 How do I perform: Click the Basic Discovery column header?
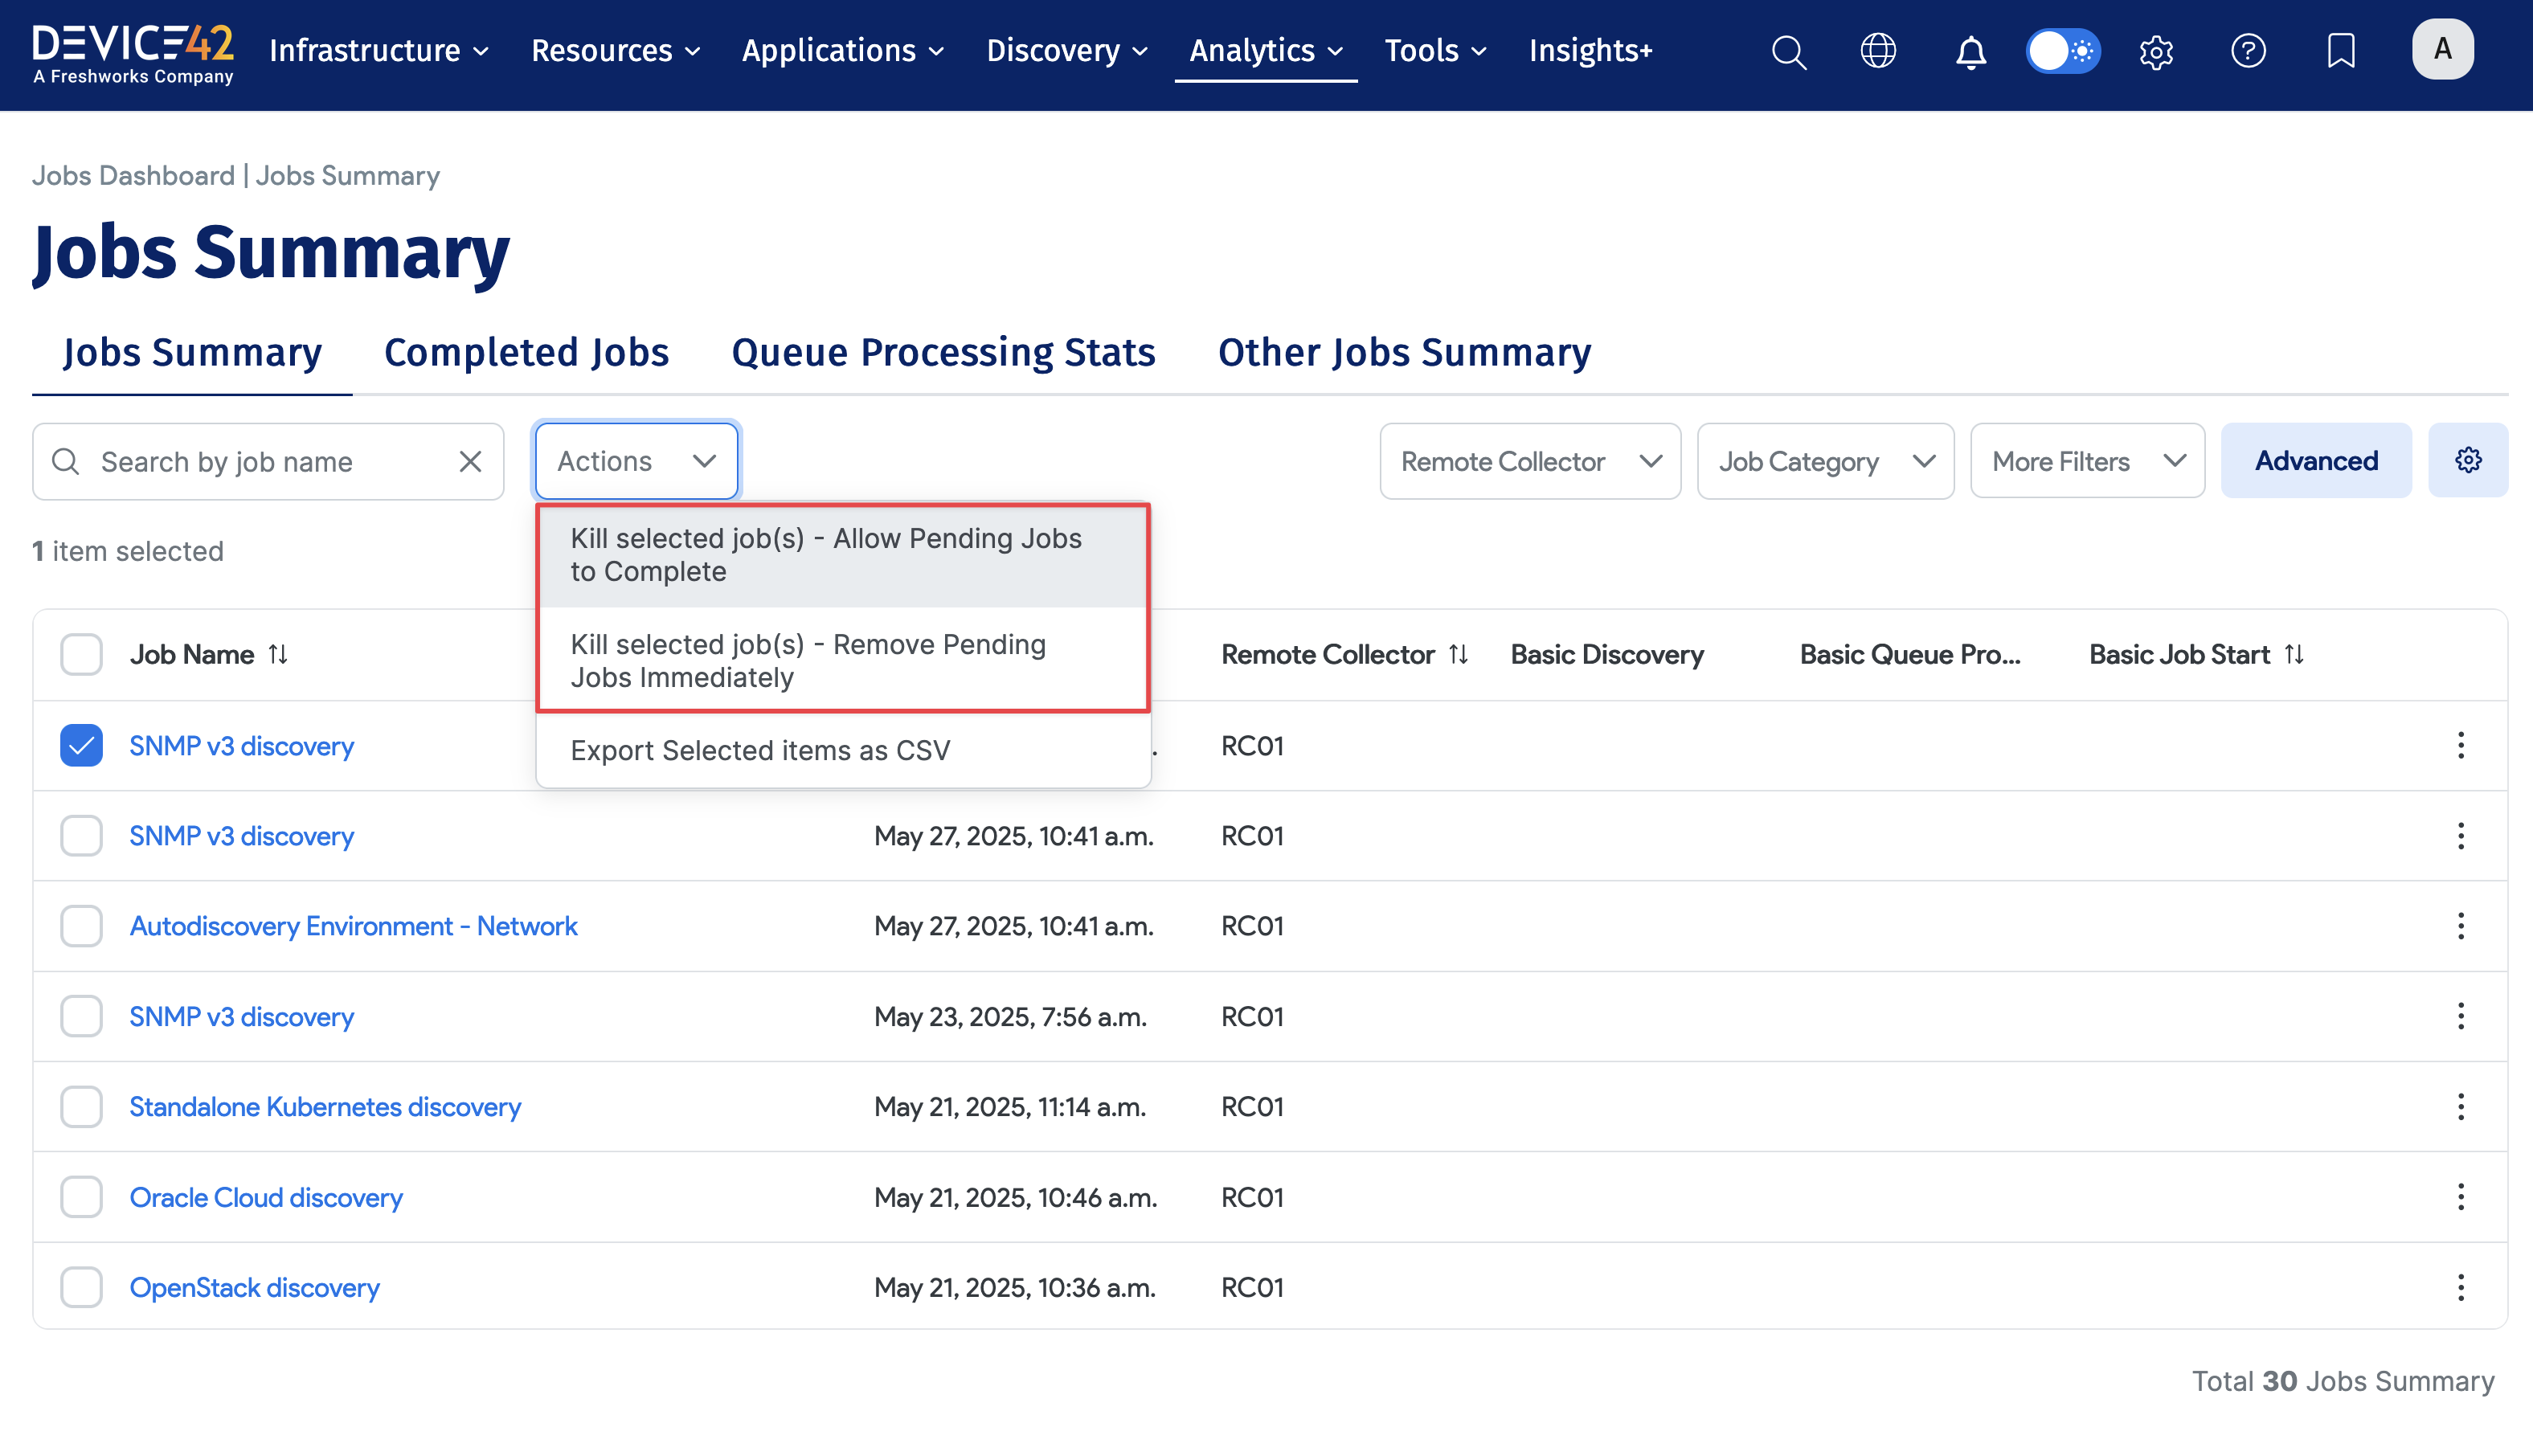[x=1606, y=654]
